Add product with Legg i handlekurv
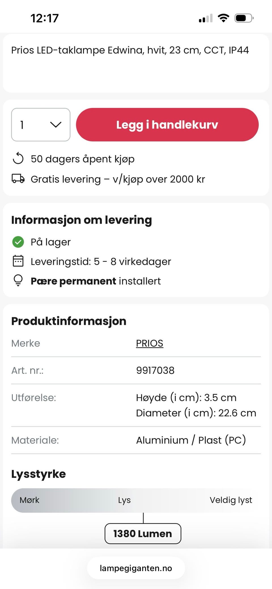 click(x=167, y=125)
